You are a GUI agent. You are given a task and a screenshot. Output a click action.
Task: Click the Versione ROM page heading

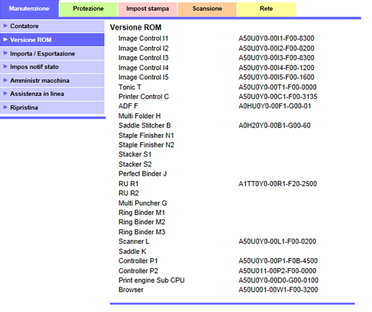coord(136,27)
